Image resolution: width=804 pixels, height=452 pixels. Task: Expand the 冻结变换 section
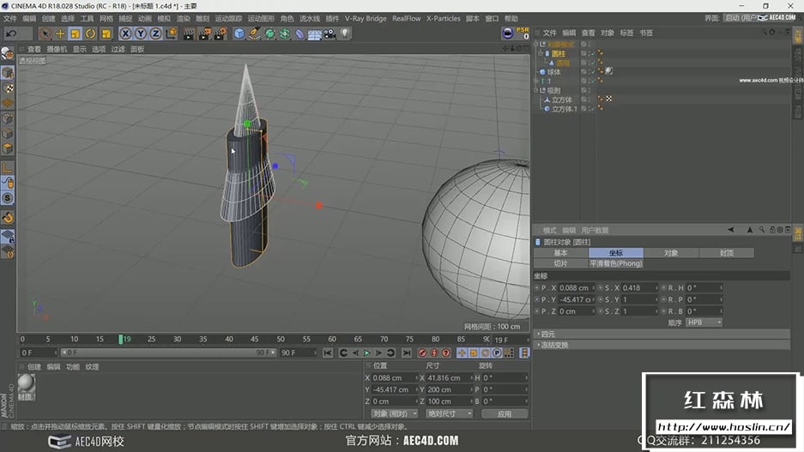pos(553,345)
